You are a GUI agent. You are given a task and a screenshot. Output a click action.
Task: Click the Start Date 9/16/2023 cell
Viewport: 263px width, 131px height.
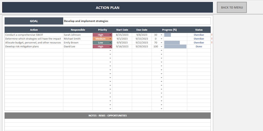tap(122, 47)
